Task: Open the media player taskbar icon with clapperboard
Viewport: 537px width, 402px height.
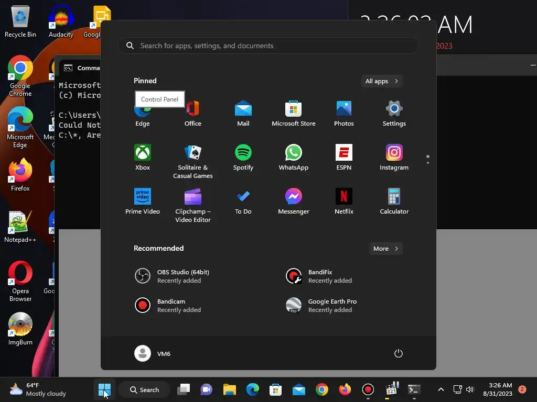Action: (x=391, y=389)
